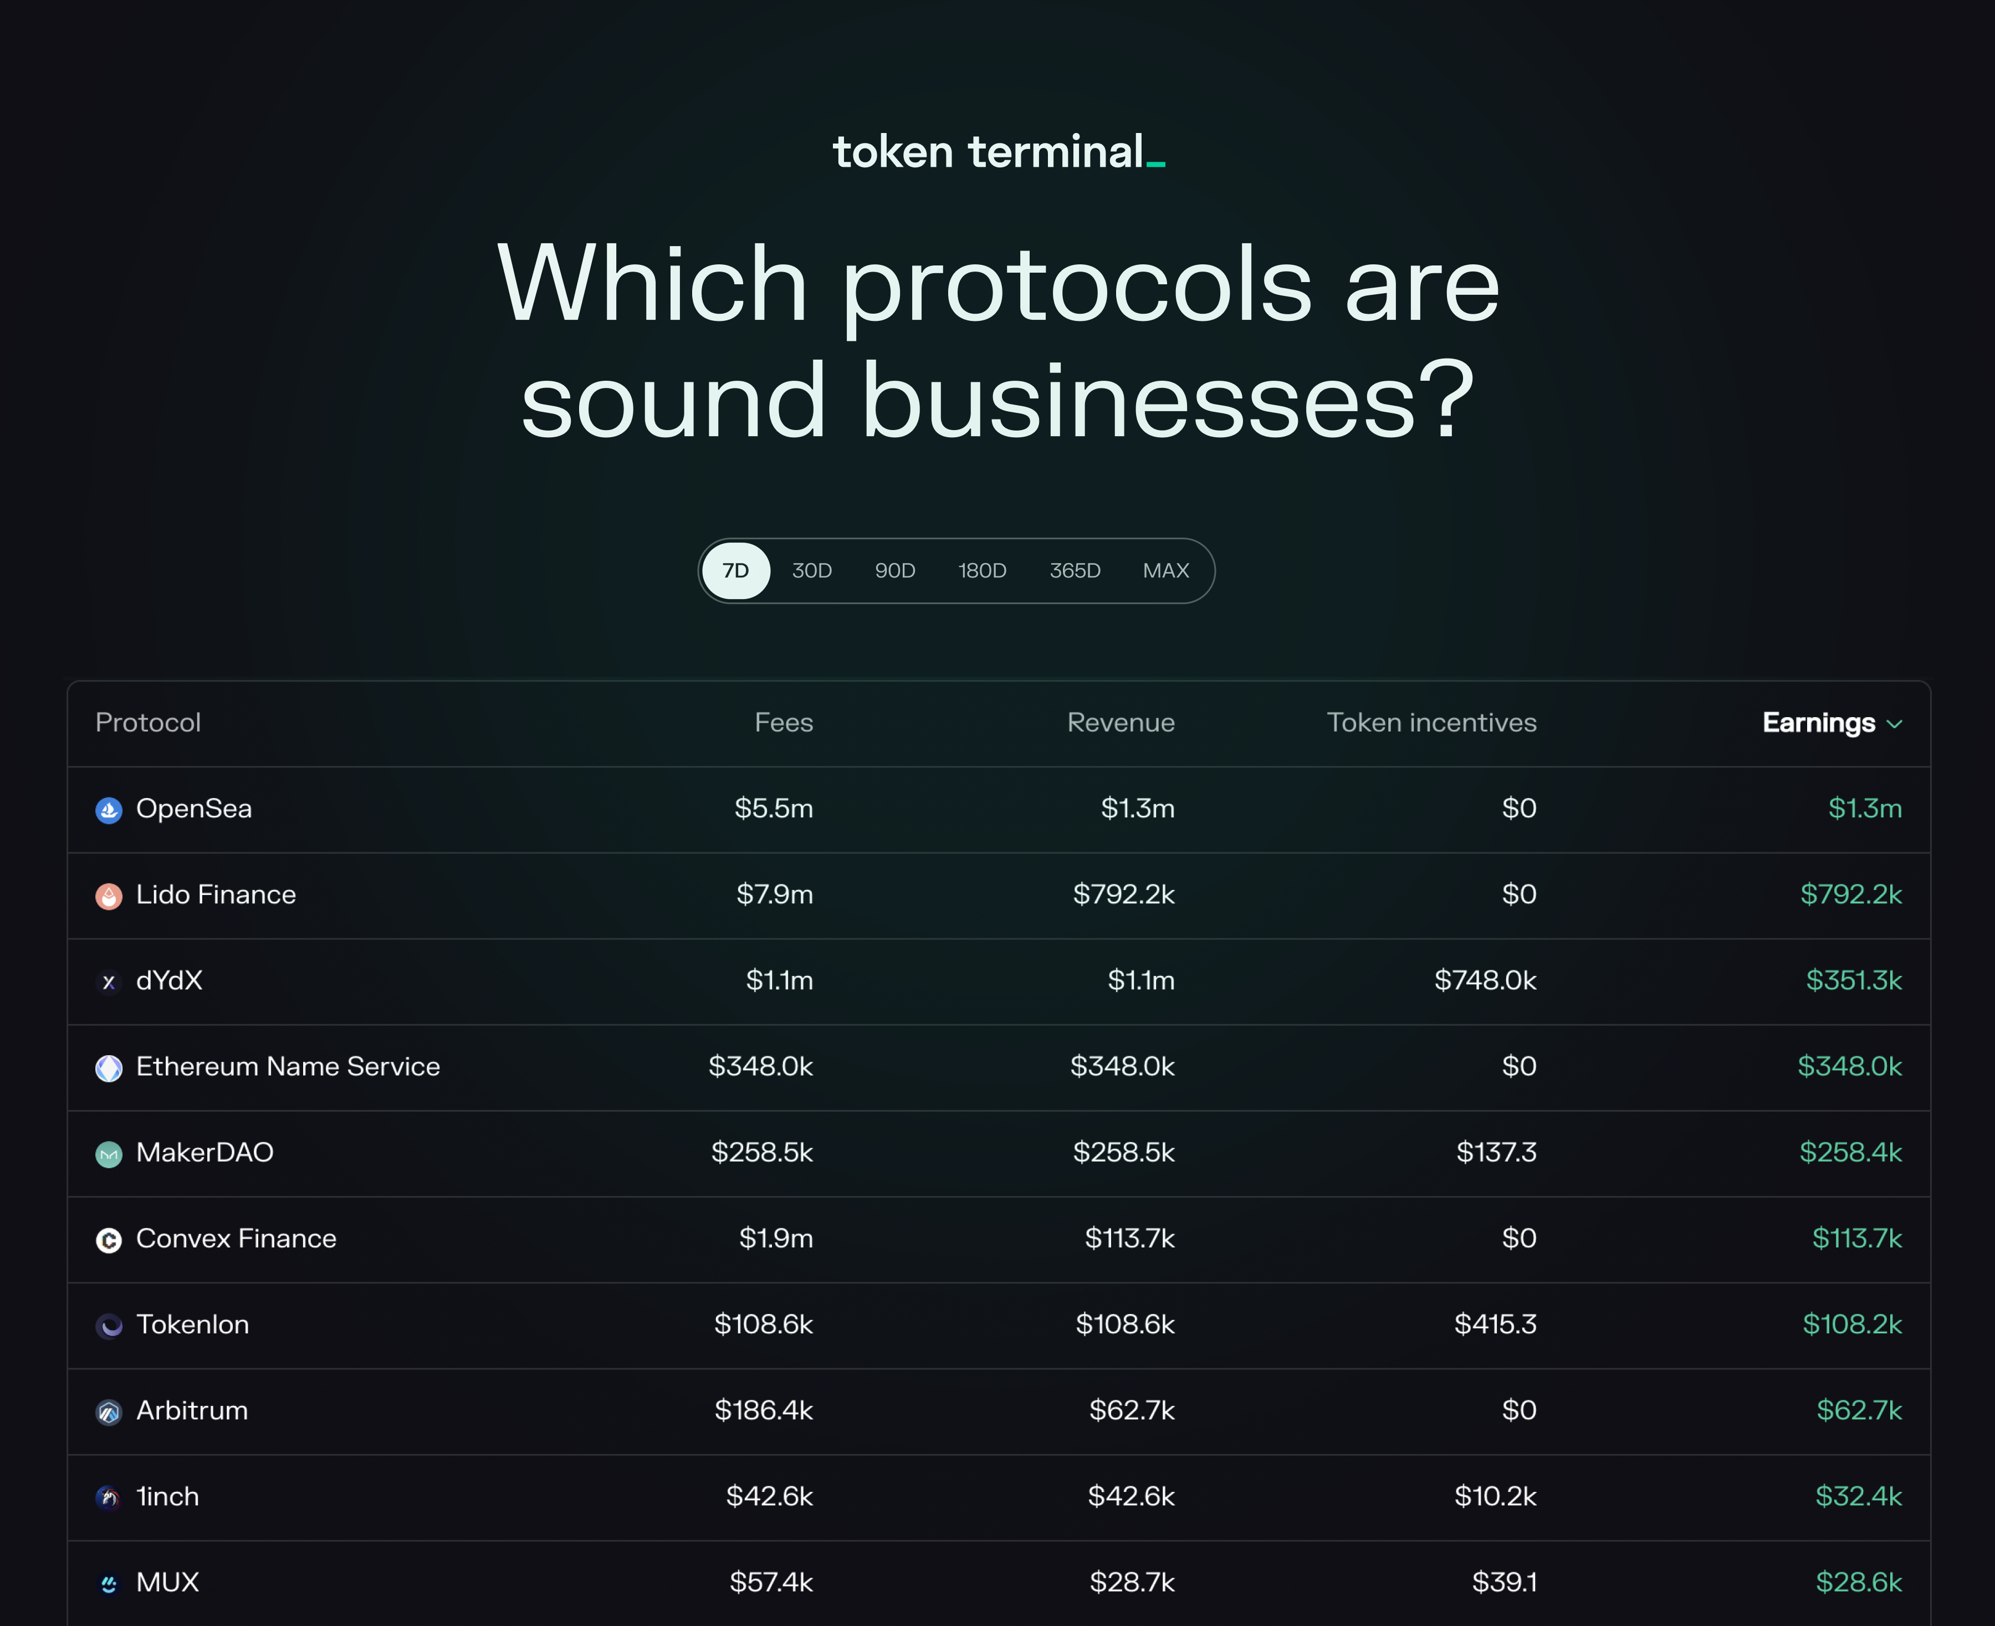Open the Earnings sort chevron
This screenshot has width=1995, height=1626.
(1894, 724)
